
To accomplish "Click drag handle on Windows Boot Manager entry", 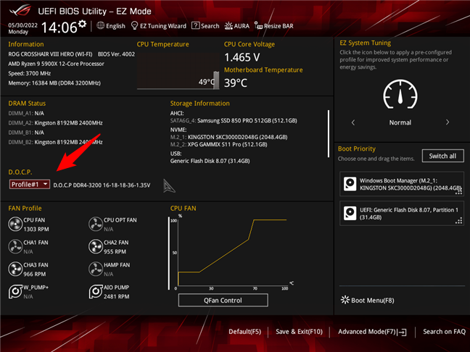I will coord(458,191).
